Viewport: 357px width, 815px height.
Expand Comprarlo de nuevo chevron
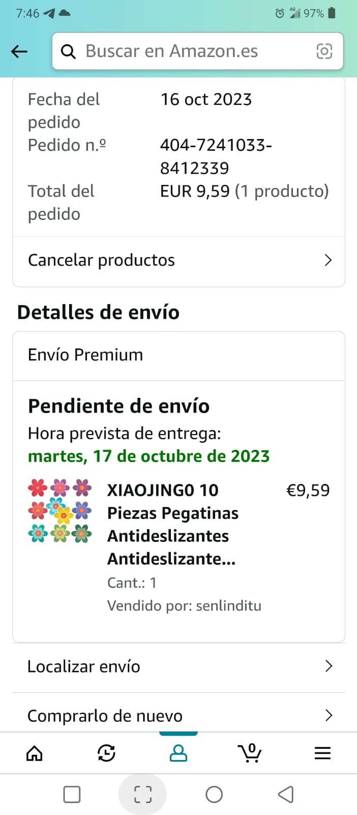coord(329,716)
